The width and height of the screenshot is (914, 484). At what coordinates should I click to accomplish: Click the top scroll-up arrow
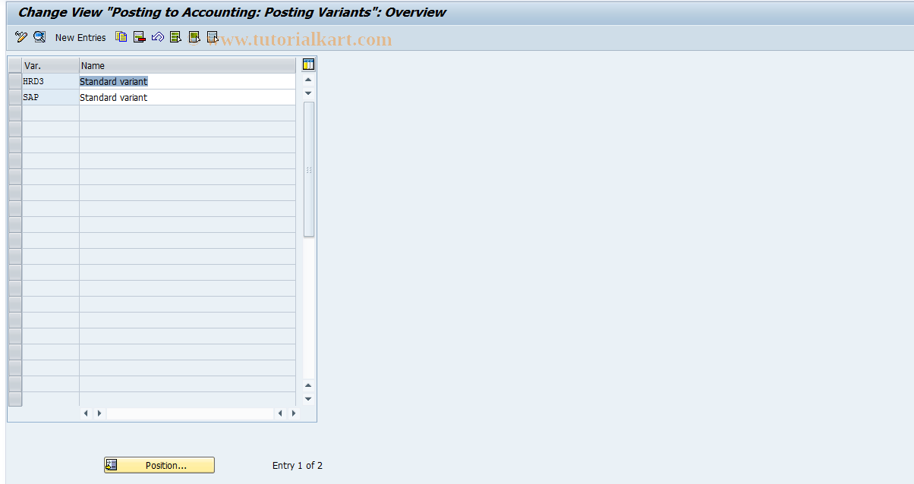[308, 80]
